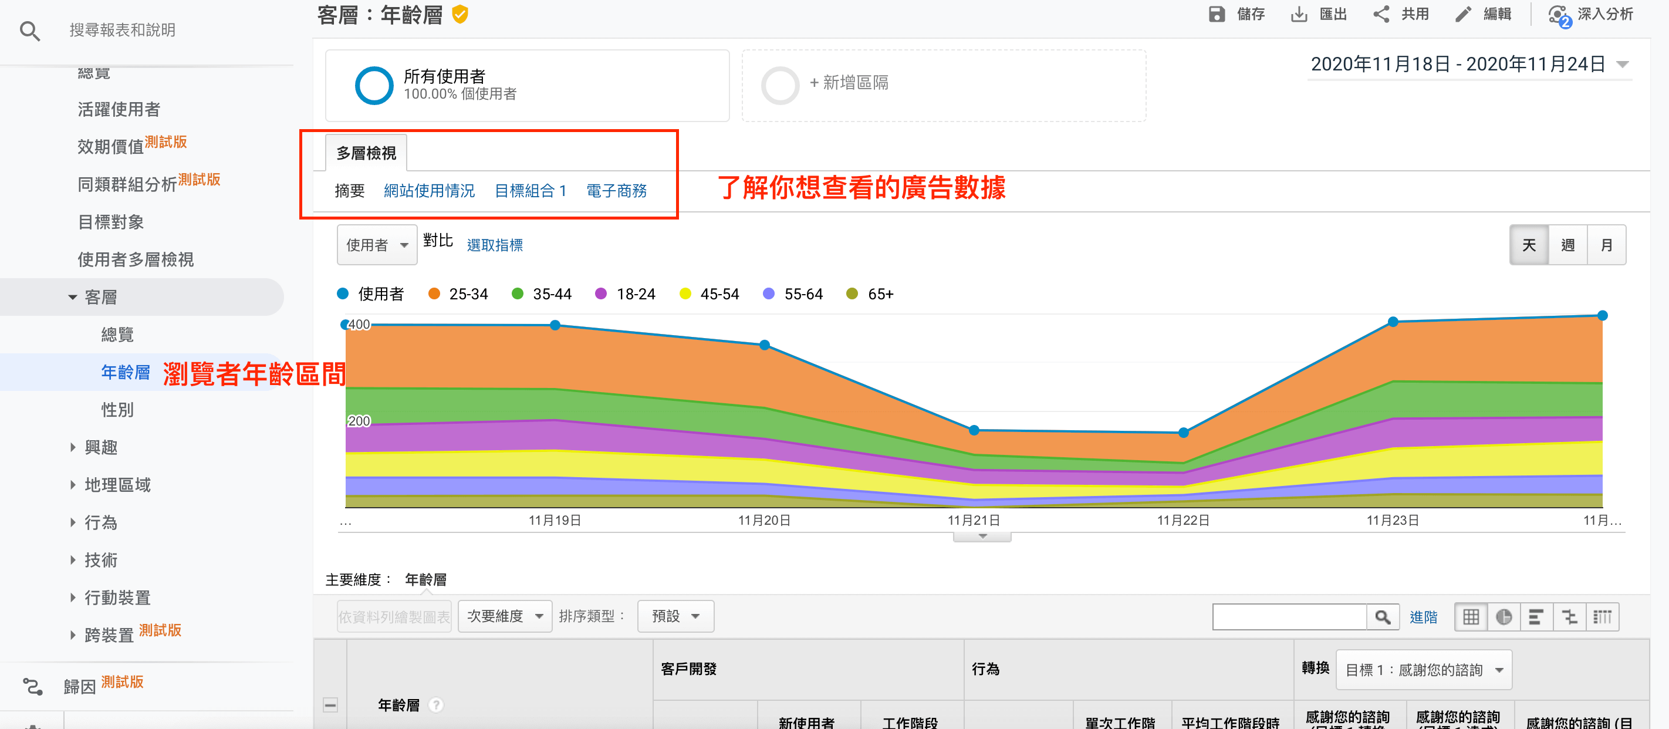Select the 天 (day) granularity toggle
This screenshot has width=1669, height=729.
(x=1529, y=245)
